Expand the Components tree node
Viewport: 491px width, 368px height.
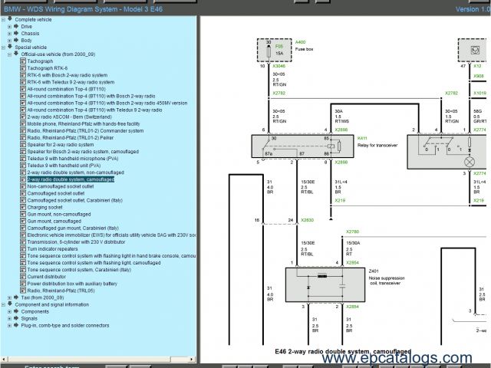pyautogui.click(x=10, y=311)
